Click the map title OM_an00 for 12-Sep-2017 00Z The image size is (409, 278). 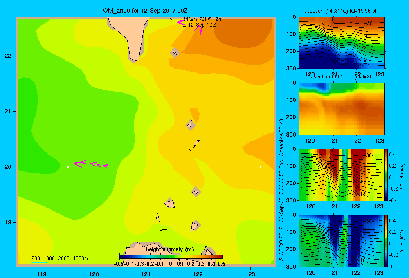pos(145,11)
